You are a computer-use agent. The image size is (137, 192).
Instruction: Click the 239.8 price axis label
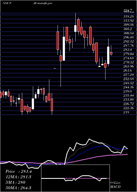click(127, 91)
